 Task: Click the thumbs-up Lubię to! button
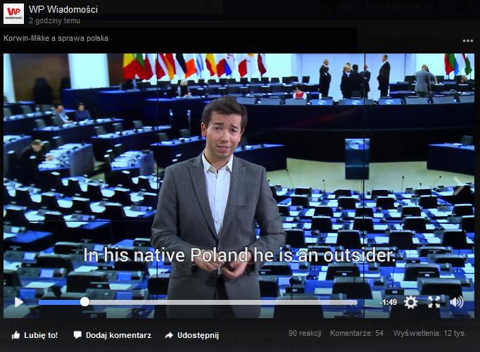(x=34, y=335)
